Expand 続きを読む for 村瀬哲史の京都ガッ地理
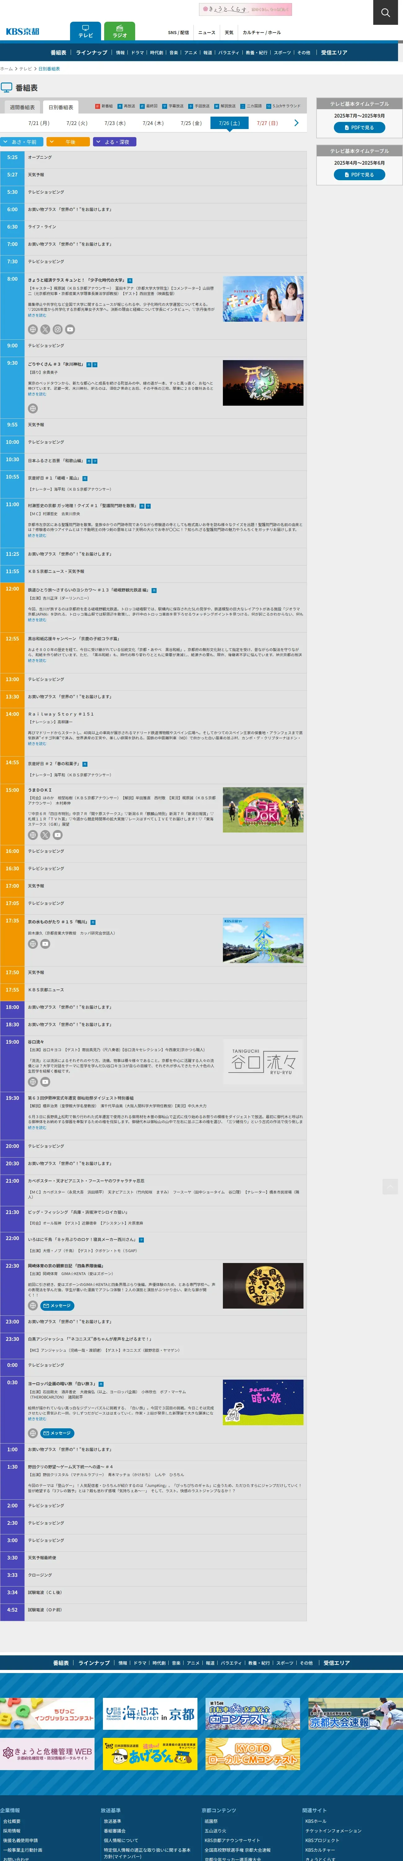Viewport: 403px width, 1861px height. pyautogui.click(x=37, y=535)
